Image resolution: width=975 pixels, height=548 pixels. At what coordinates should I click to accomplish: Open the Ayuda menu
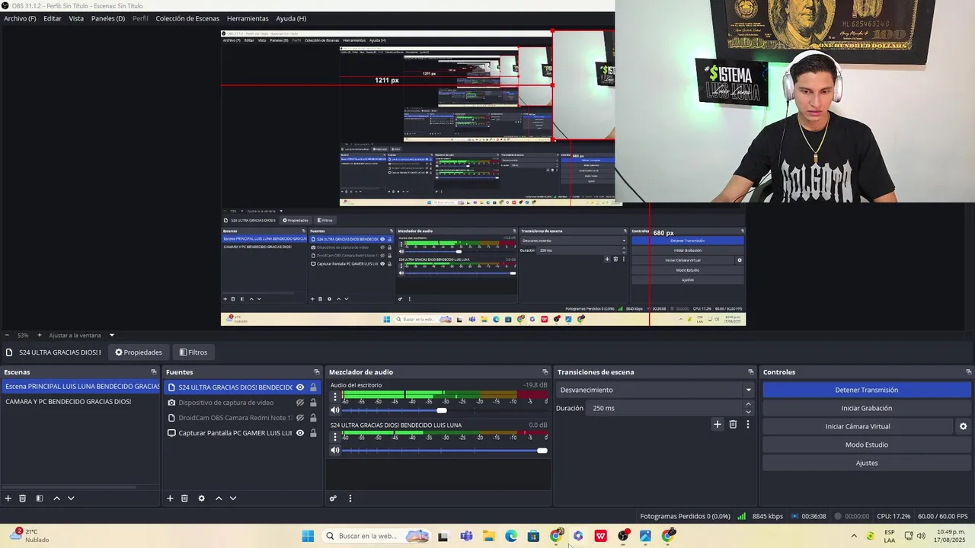tap(291, 18)
